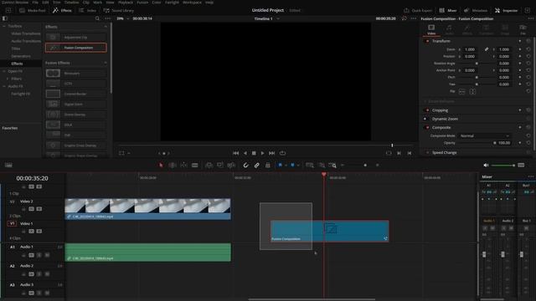536x301 pixels.
Task: Toggle the Mixer panel button
Action: click(448, 11)
